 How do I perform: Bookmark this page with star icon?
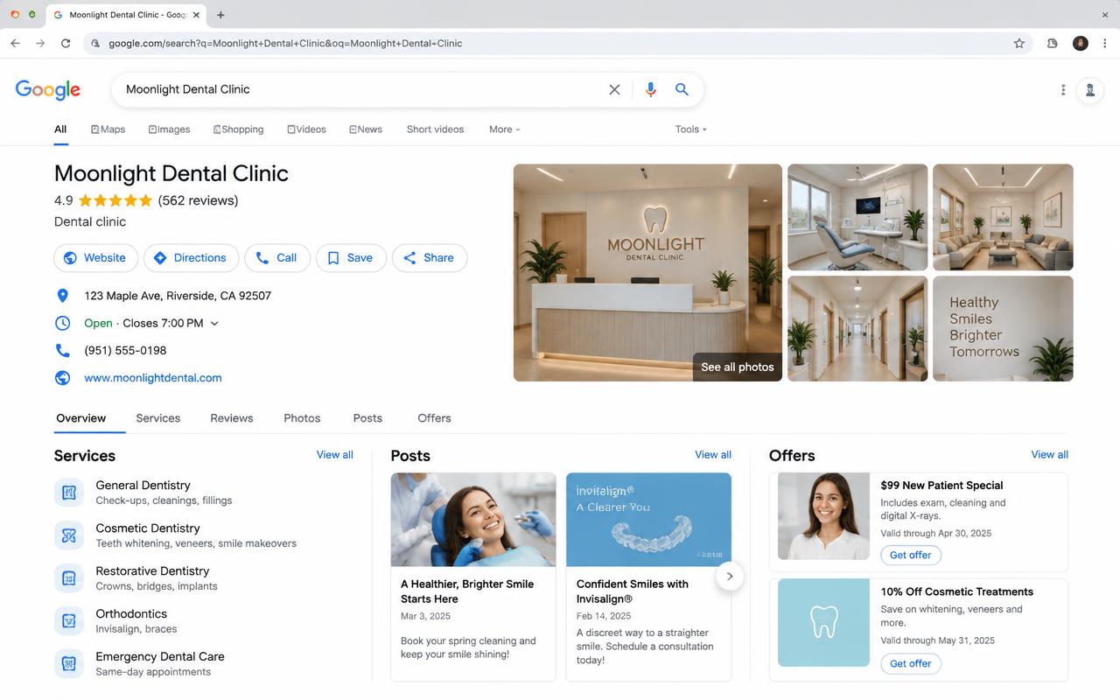(1019, 43)
